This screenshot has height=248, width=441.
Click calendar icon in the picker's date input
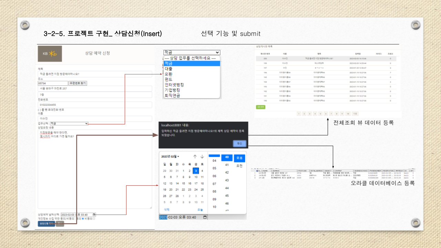click(205, 217)
